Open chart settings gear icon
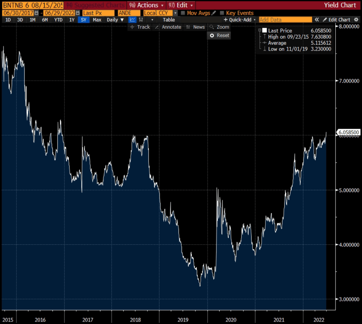Screen dimensions: 362x324 pos(356,20)
